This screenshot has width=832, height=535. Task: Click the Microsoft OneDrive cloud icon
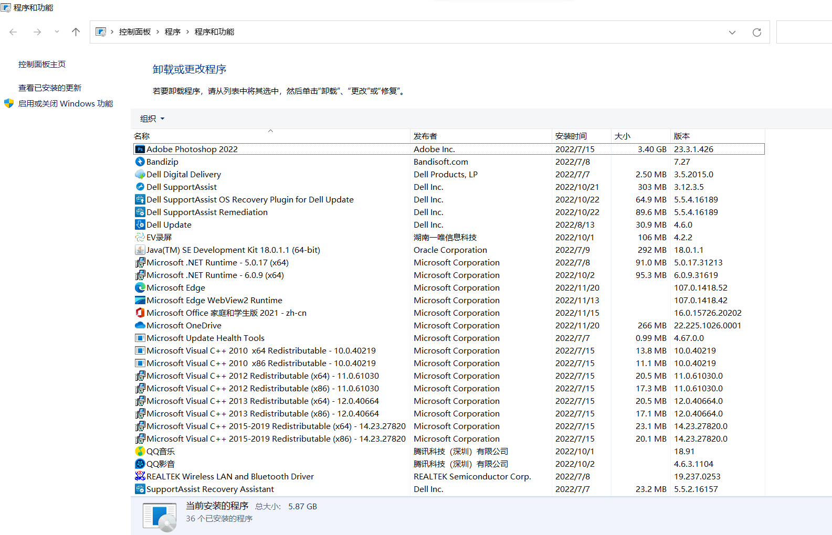[140, 326]
